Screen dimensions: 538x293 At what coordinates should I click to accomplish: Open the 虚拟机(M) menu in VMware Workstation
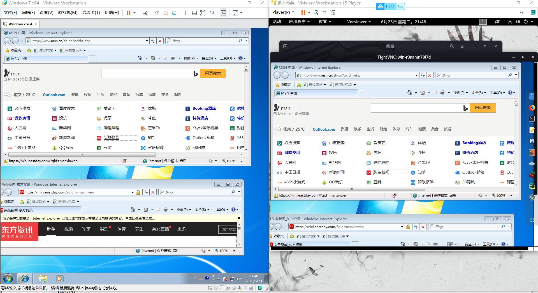coord(68,13)
